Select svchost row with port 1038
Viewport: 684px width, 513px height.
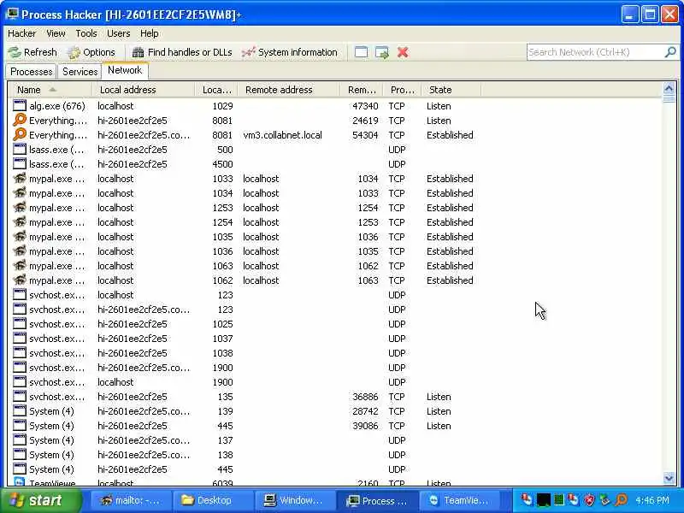point(245,353)
